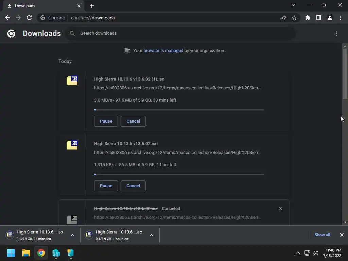348x261 pixels.
Task: Close the Downloads tab
Action: 79,6
